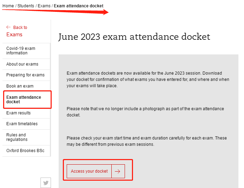Open Exam timetables in the sidebar
This screenshot has width=244, height=188.
(x=22, y=124)
